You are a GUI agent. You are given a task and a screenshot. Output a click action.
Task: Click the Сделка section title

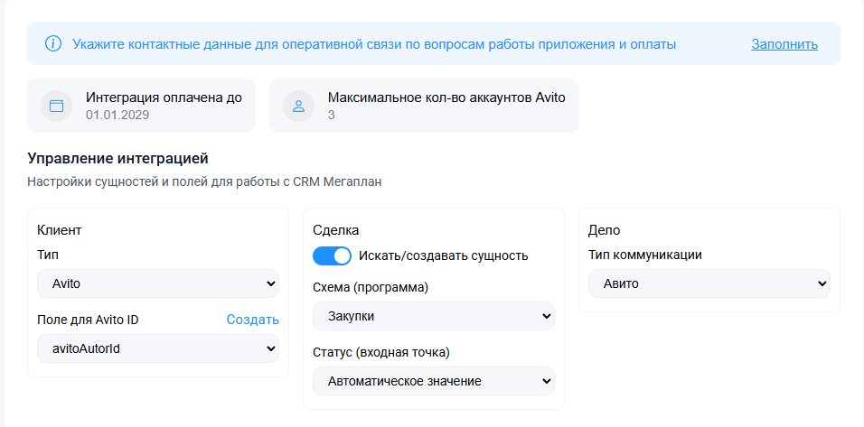[335, 229]
